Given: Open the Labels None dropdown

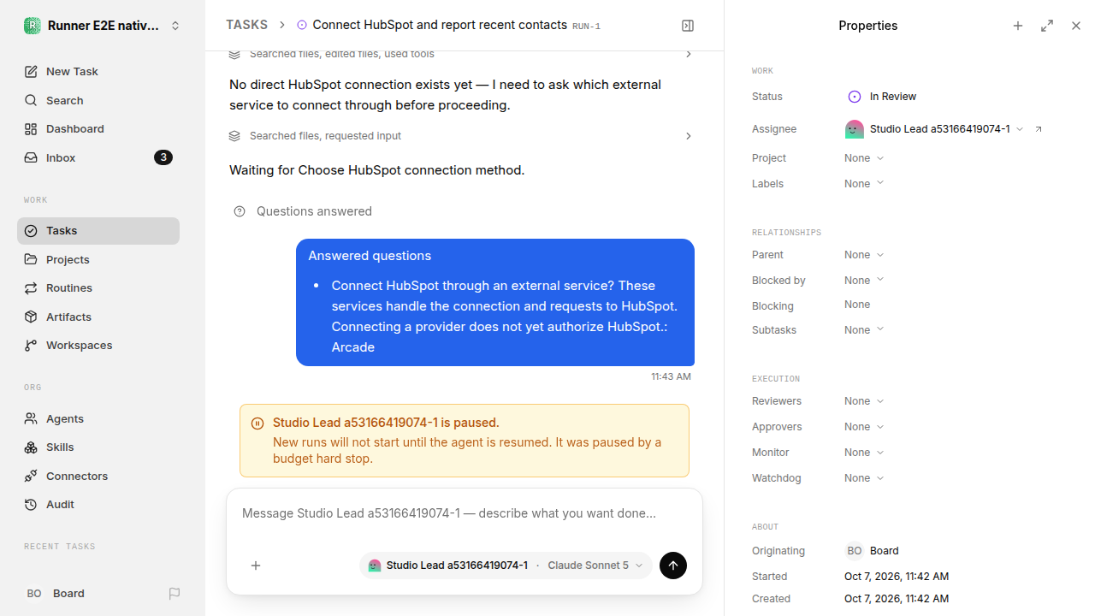Looking at the screenshot, I should click(864, 184).
